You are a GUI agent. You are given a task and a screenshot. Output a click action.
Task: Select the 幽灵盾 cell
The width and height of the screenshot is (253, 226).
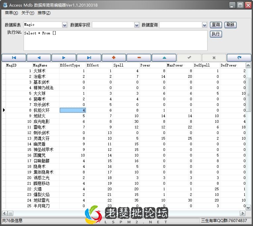pyautogui.click(x=46, y=144)
